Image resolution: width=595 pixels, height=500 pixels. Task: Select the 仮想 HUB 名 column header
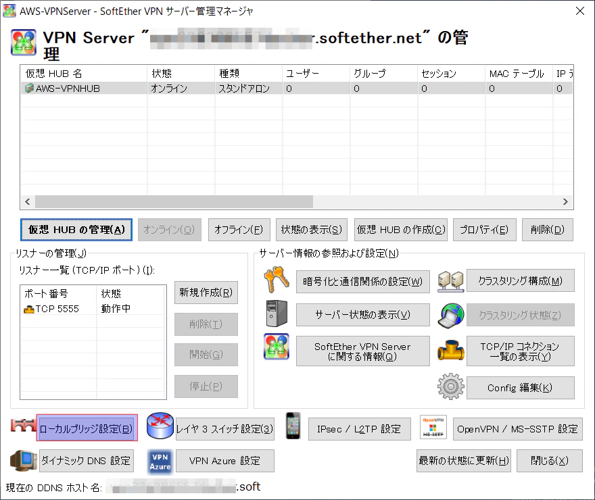84,74
